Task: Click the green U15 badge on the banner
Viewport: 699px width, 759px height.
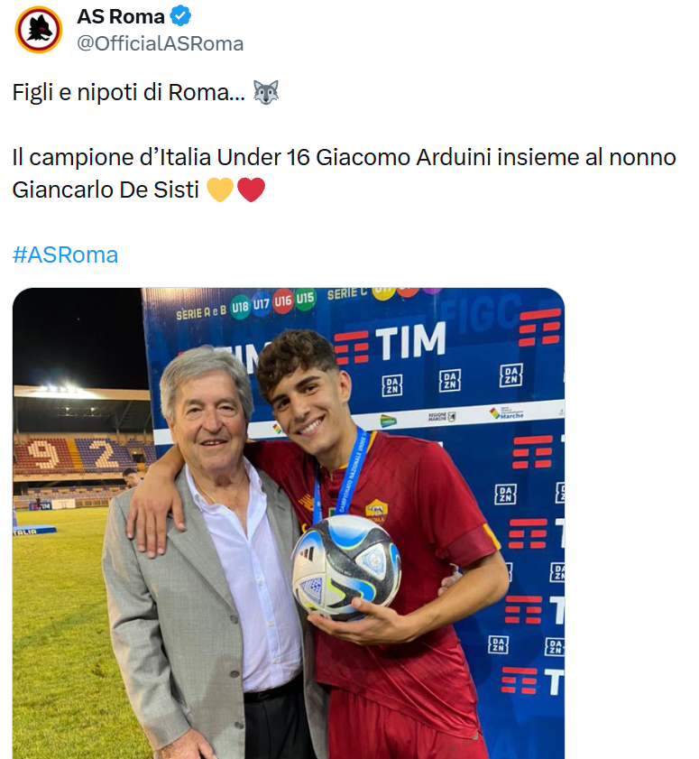Action: pos(305,299)
